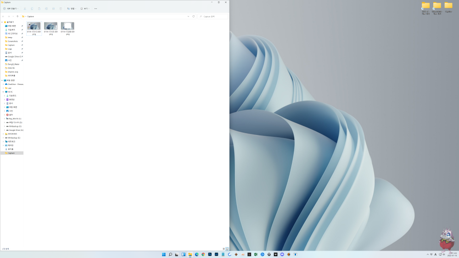Viewport: 459px width, 258px height.
Task: Go up one level with Up arrow
Action: pyautogui.click(x=17, y=17)
